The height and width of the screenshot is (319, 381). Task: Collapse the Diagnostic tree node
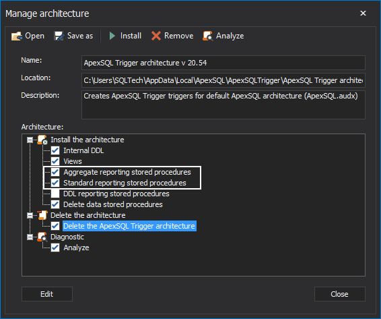coord(30,237)
